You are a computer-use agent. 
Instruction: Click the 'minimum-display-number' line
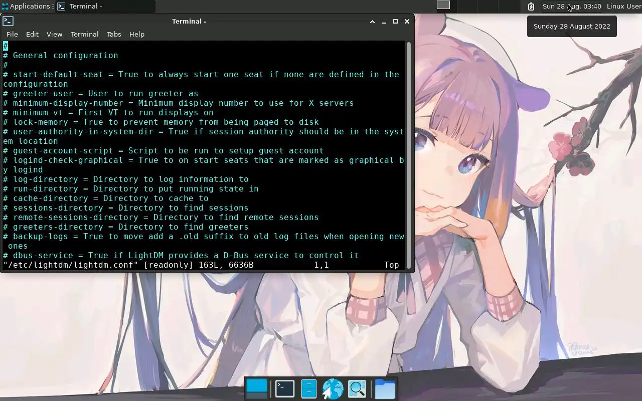pos(179,103)
